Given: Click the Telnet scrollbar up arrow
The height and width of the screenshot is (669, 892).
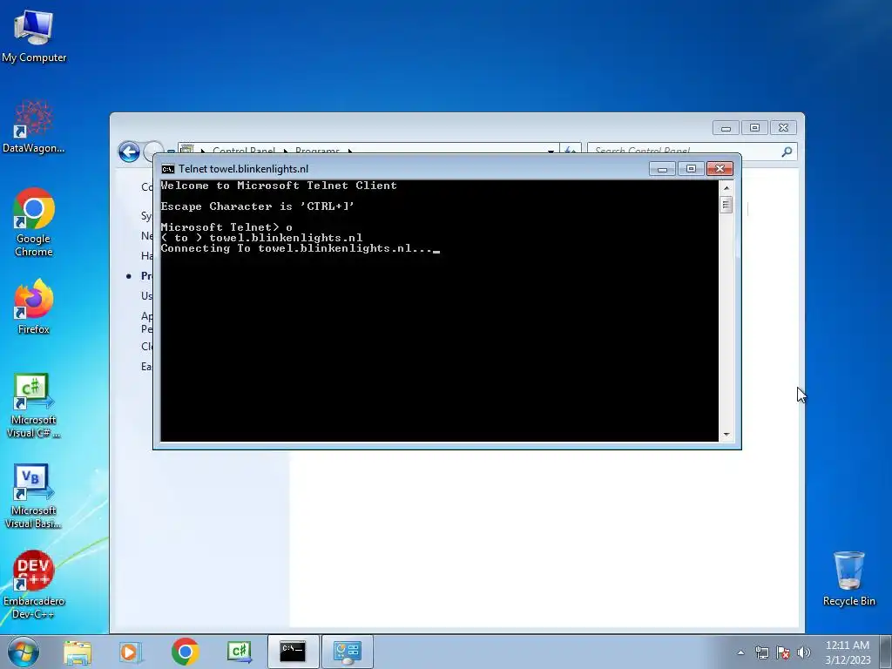Looking at the screenshot, I should [726, 187].
